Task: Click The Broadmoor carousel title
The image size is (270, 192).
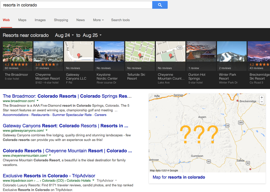Action: 16,75
